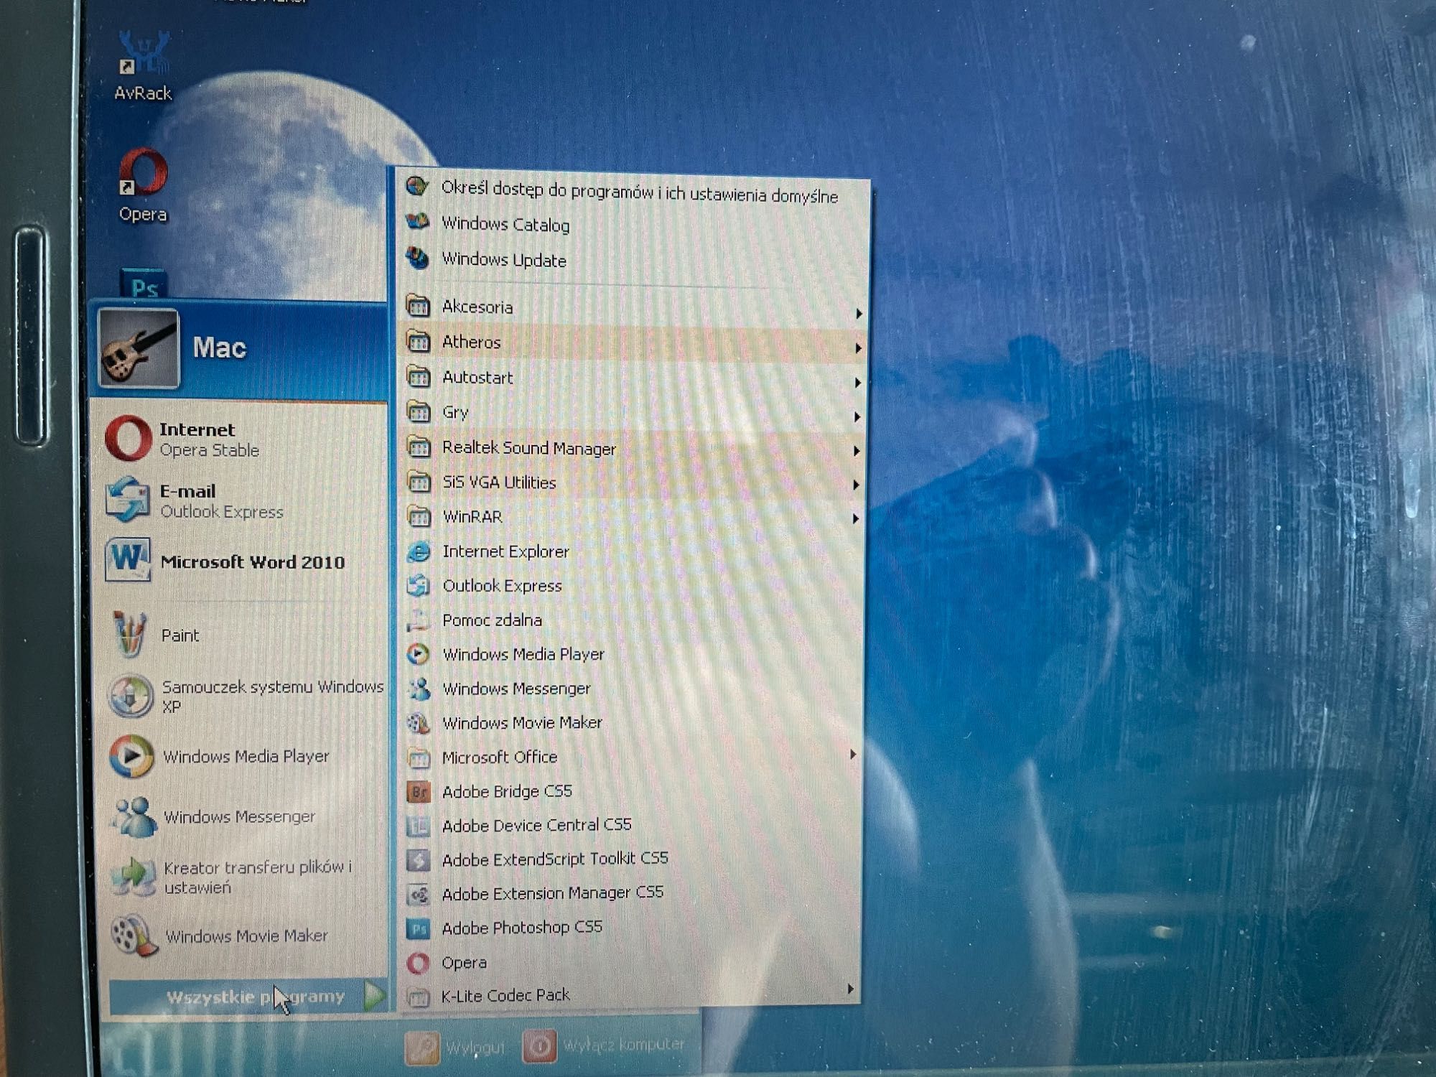
Task: Expand Akcesoria submenu arrow
Action: (x=858, y=314)
